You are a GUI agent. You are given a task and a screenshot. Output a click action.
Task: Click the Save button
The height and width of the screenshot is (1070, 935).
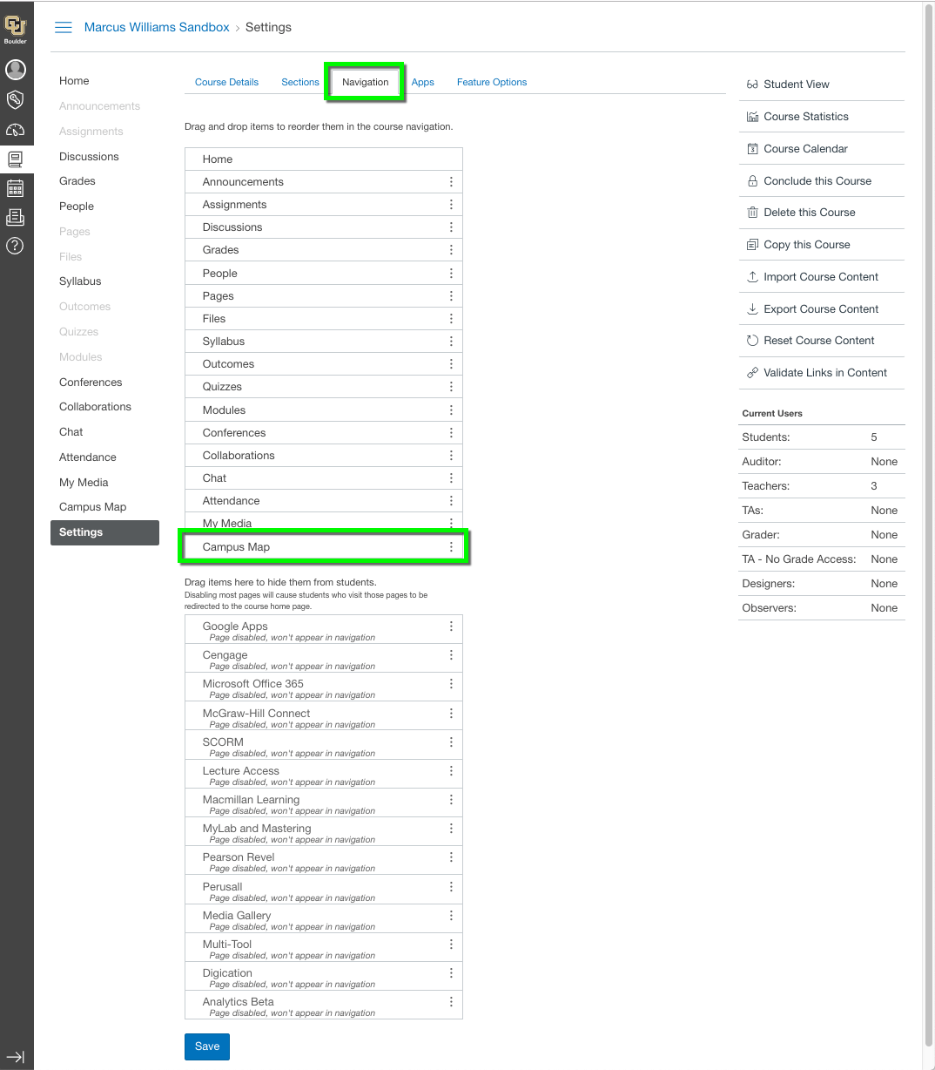[206, 1046]
